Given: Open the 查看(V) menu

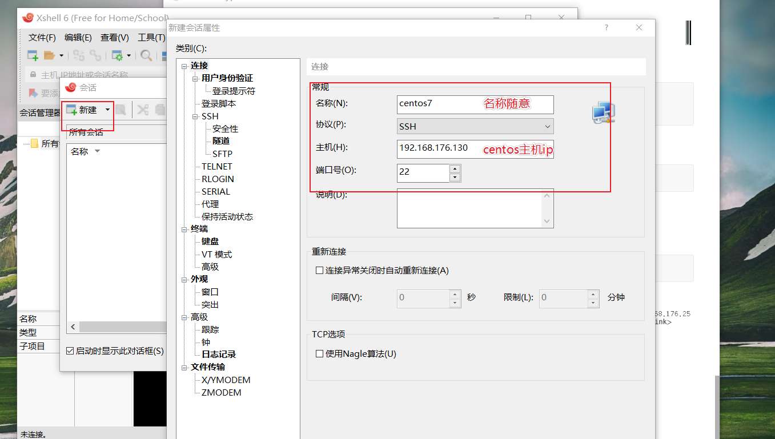Looking at the screenshot, I should (x=115, y=38).
